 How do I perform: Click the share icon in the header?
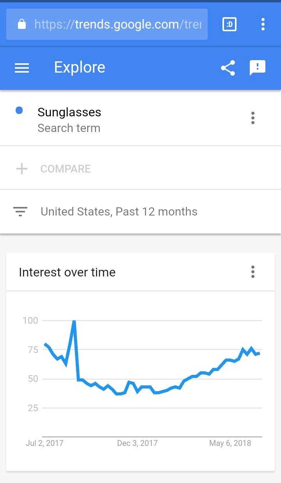point(228,68)
